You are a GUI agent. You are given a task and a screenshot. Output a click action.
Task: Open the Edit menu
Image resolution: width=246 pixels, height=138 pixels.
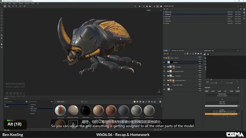(5, 3)
